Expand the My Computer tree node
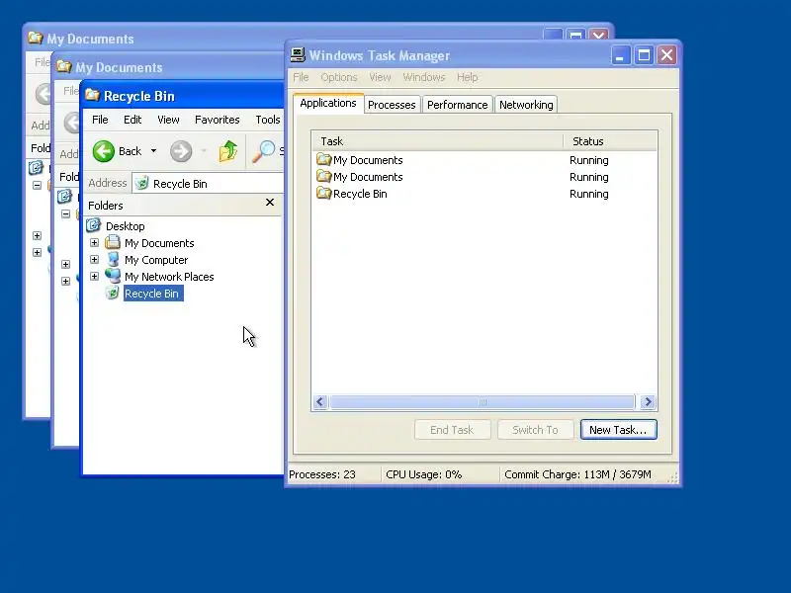 (x=94, y=259)
